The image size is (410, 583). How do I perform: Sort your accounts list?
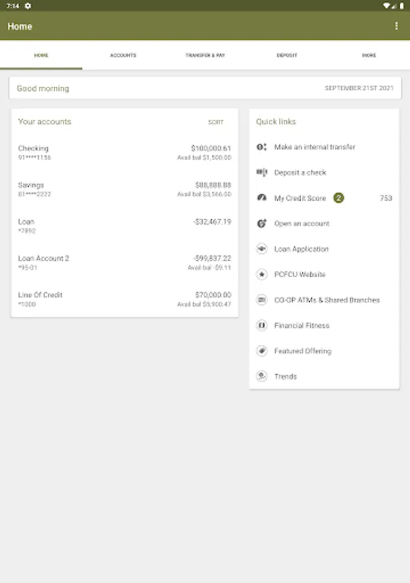[x=216, y=122]
